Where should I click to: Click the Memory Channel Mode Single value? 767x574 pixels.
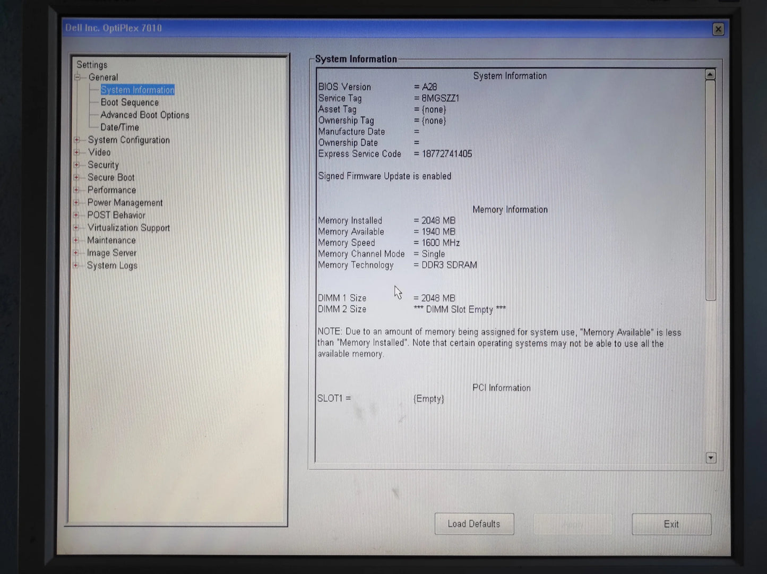pos(433,254)
